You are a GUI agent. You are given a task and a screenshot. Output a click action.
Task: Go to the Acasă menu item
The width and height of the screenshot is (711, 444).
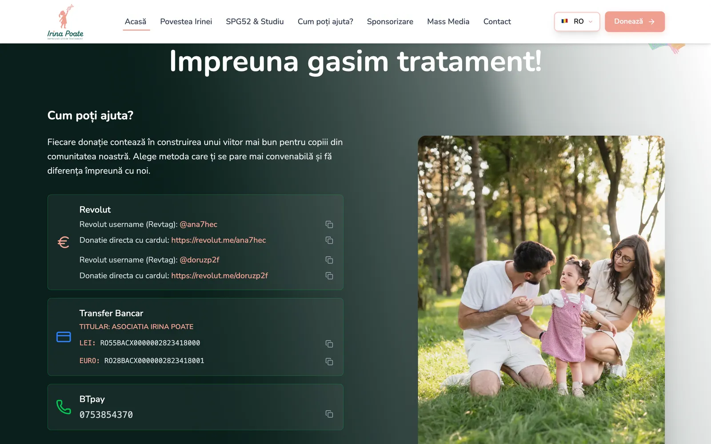click(136, 21)
